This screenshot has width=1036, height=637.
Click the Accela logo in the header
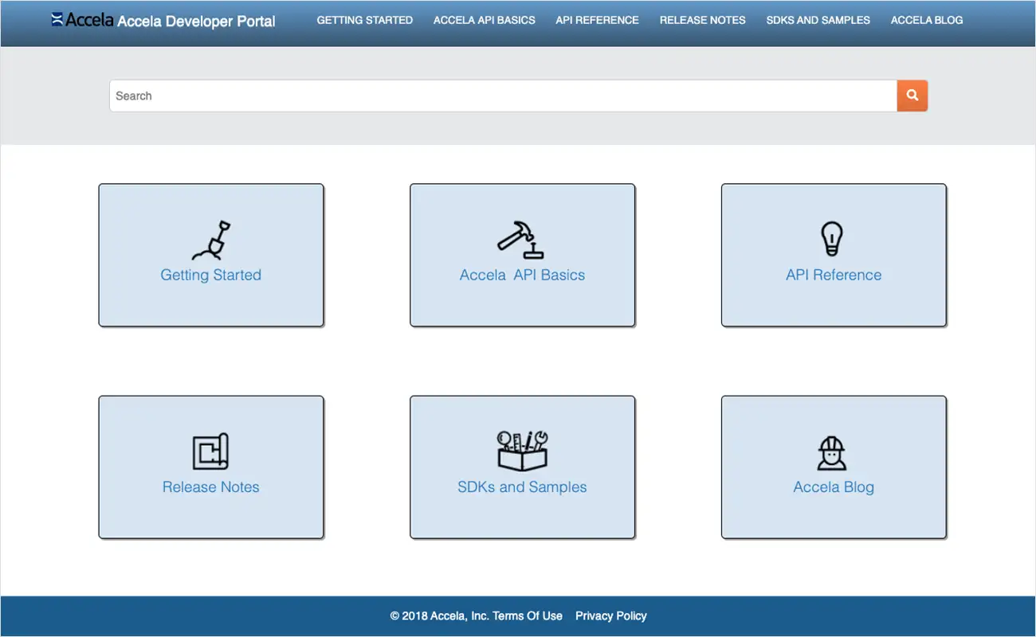(x=82, y=20)
